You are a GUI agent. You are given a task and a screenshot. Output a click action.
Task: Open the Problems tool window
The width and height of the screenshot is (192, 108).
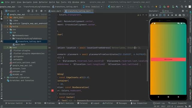(x=49, y=103)
